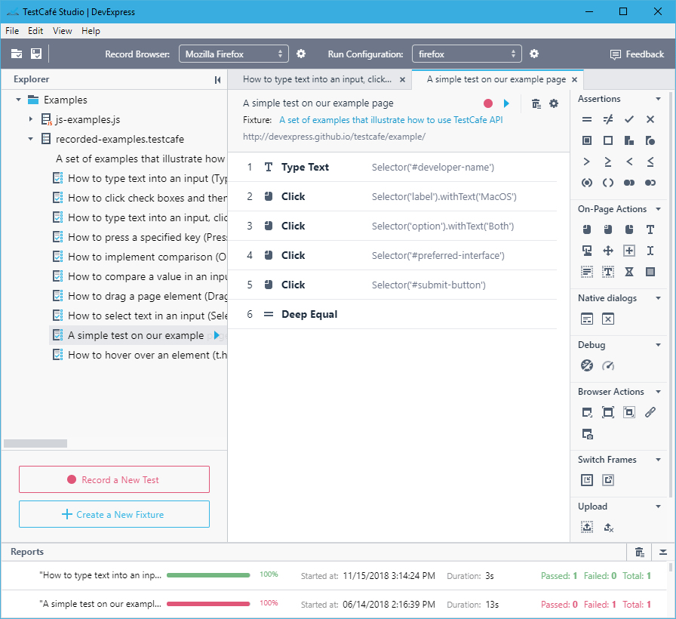
Task: Add the Within assertion (dot in parentheses)
Action: [x=587, y=183]
